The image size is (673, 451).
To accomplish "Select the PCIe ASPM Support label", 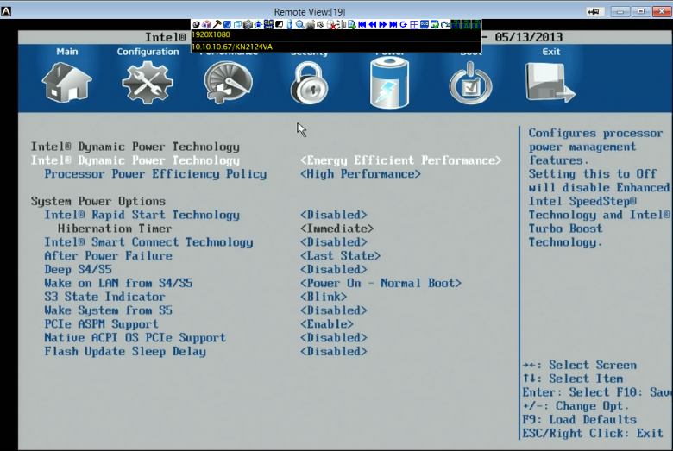I will [101, 324].
